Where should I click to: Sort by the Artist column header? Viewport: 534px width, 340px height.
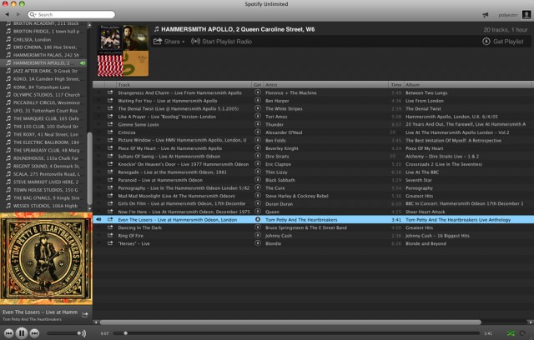click(x=326, y=85)
